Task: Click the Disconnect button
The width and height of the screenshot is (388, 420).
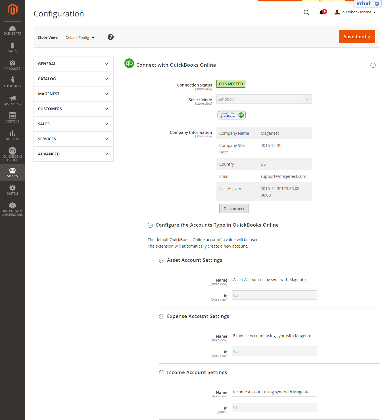Action: (x=234, y=209)
